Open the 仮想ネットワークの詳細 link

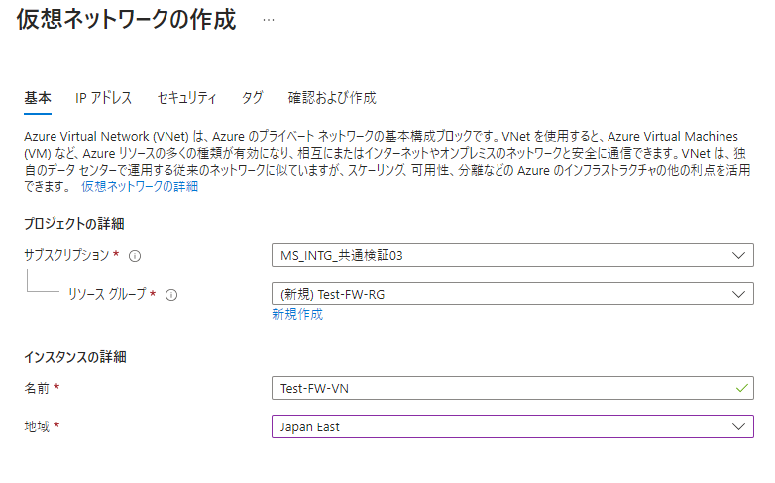(x=140, y=186)
